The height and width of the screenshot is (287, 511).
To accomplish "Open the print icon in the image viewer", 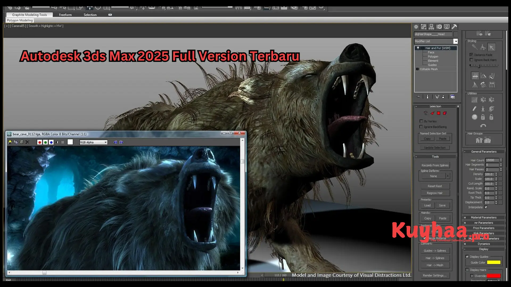I will coord(22,142).
